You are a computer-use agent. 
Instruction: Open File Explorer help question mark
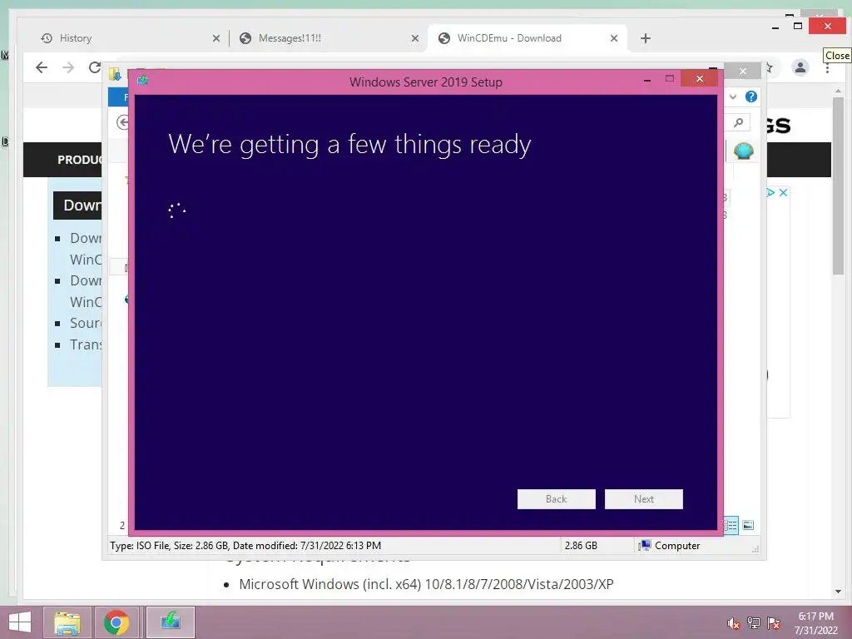[751, 97]
